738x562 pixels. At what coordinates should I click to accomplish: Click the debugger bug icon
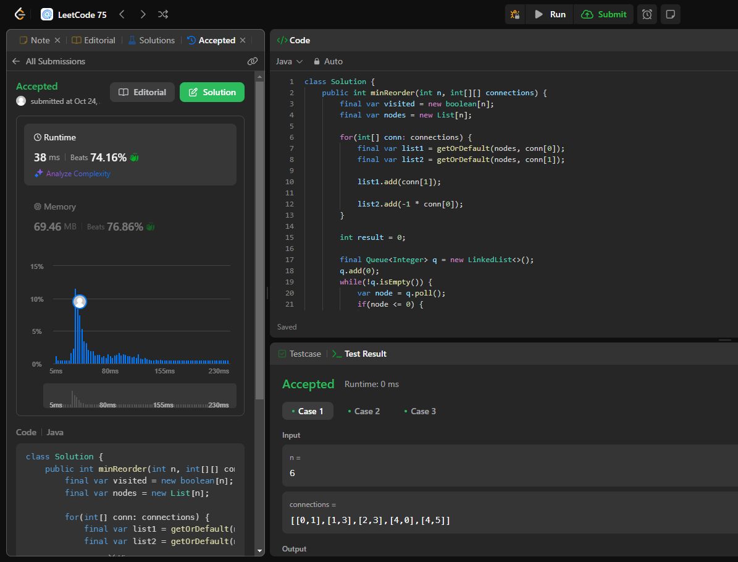point(515,14)
